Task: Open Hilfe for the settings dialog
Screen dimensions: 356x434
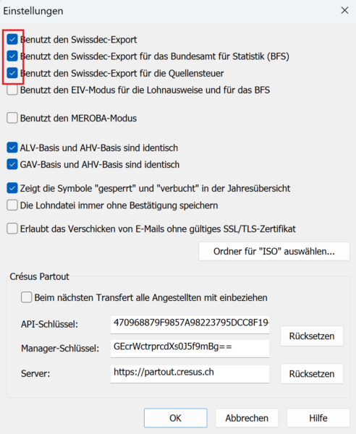Action: (318, 417)
